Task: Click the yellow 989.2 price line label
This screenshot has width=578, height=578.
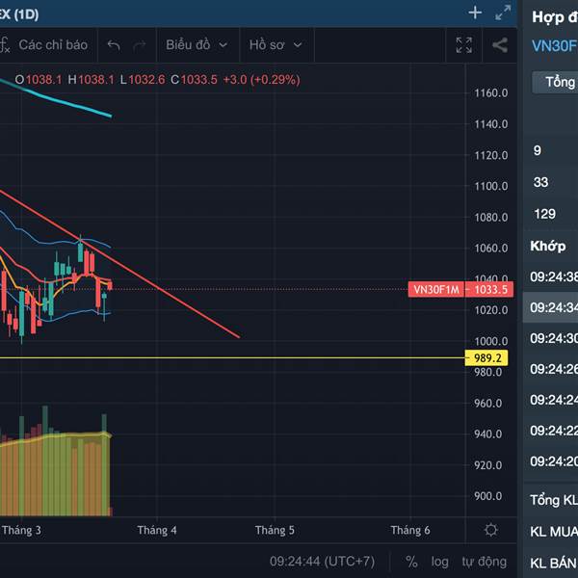Action: point(486,358)
